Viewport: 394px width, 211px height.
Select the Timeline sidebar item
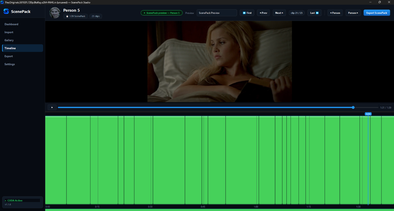tap(22, 48)
